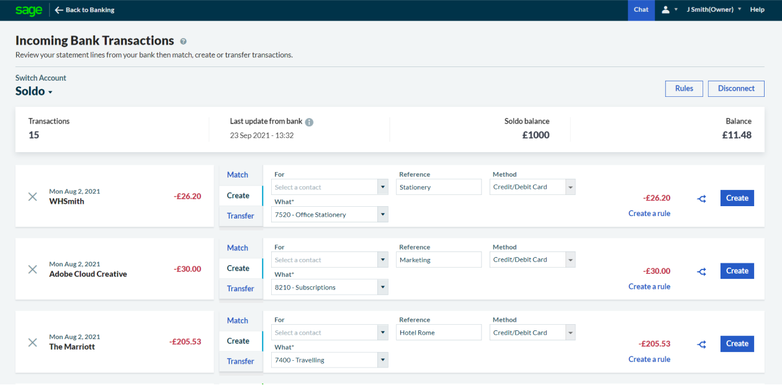Select the Transfer tab for WHSmith
The height and width of the screenshot is (385, 782).
pyautogui.click(x=241, y=216)
